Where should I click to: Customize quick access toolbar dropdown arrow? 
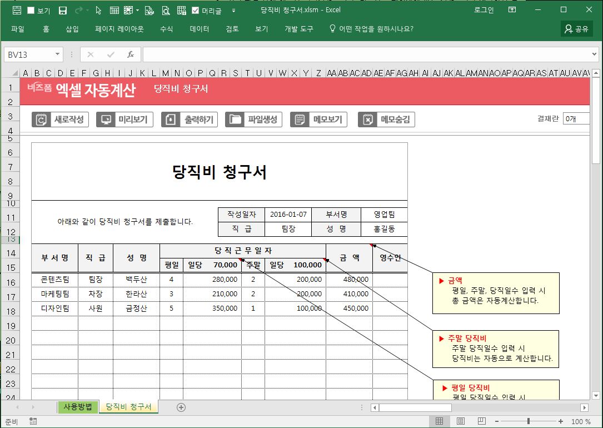233,10
